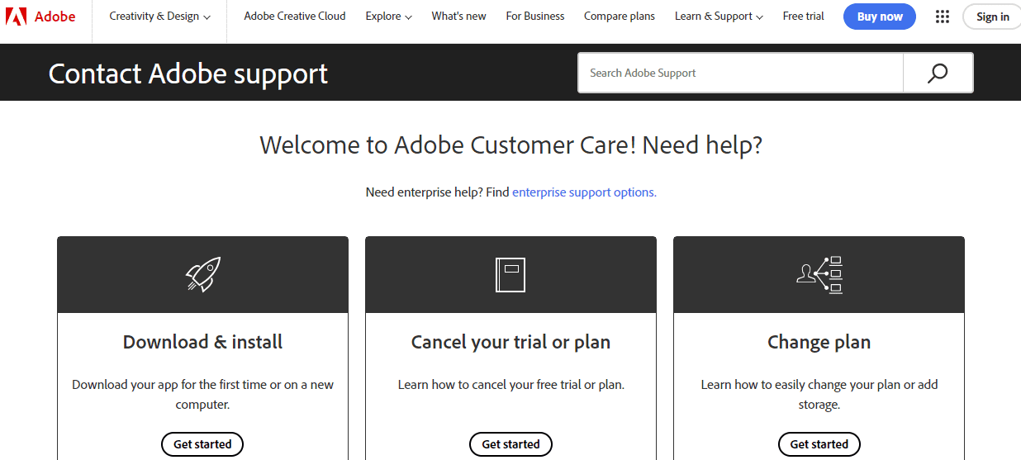
Task: Click the description starting "Download your app for the first time"
Action: [x=202, y=395]
